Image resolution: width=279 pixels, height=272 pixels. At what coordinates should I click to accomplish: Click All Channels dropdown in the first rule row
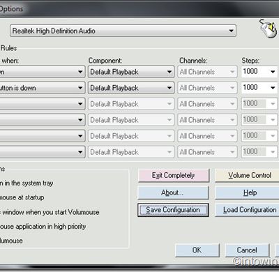click(207, 72)
